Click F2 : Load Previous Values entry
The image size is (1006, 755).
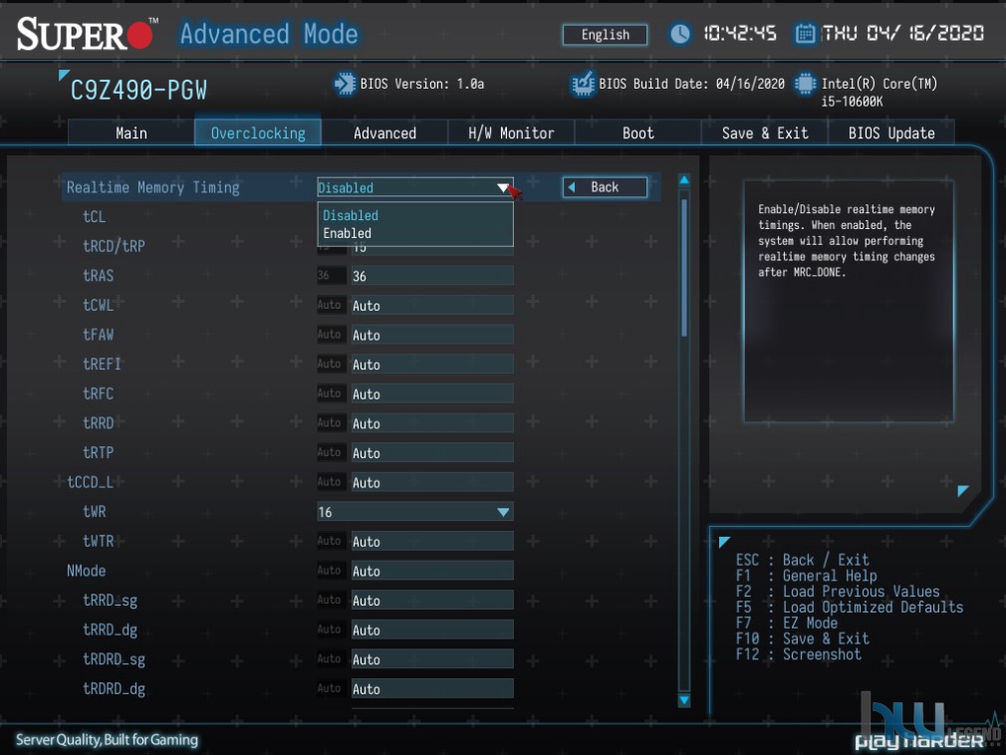(x=838, y=592)
